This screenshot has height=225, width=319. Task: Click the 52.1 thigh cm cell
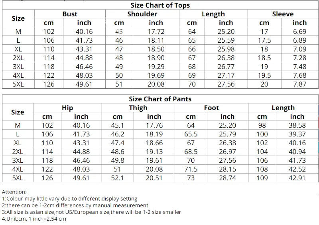(118, 178)
